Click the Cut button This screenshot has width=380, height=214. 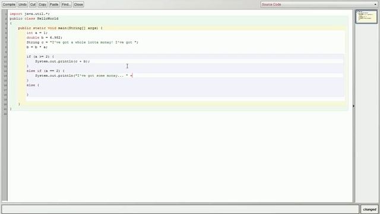coord(33,4)
